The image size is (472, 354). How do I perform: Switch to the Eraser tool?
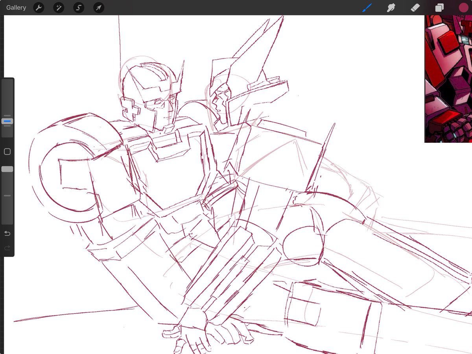[415, 7]
